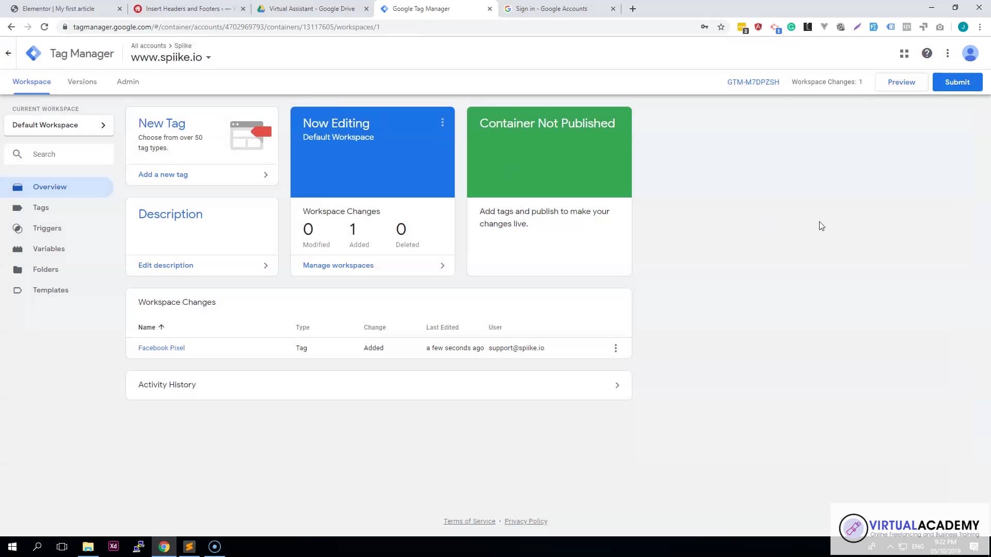This screenshot has height=557, width=991.
Task: Click the Manage workspaces chevron
Action: tap(442, 266)
